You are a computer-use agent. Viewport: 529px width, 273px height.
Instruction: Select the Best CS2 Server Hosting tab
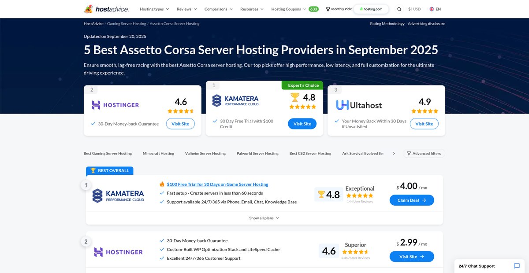point(310,153)
